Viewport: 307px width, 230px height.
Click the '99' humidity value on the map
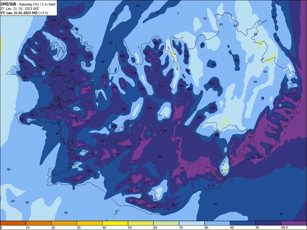[x=123, y=109]
